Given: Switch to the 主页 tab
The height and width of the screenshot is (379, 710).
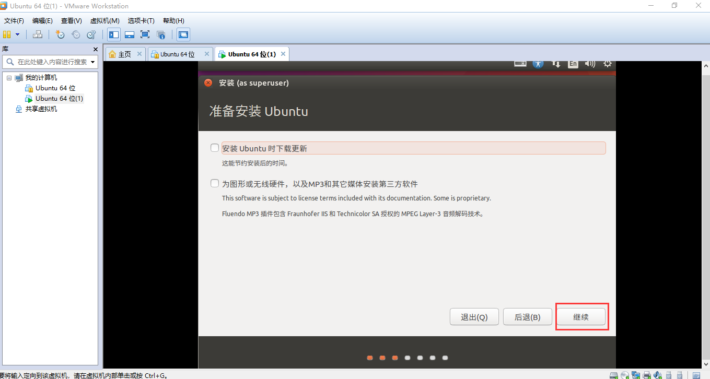Looking at the screenshot, I should point(124,54).
